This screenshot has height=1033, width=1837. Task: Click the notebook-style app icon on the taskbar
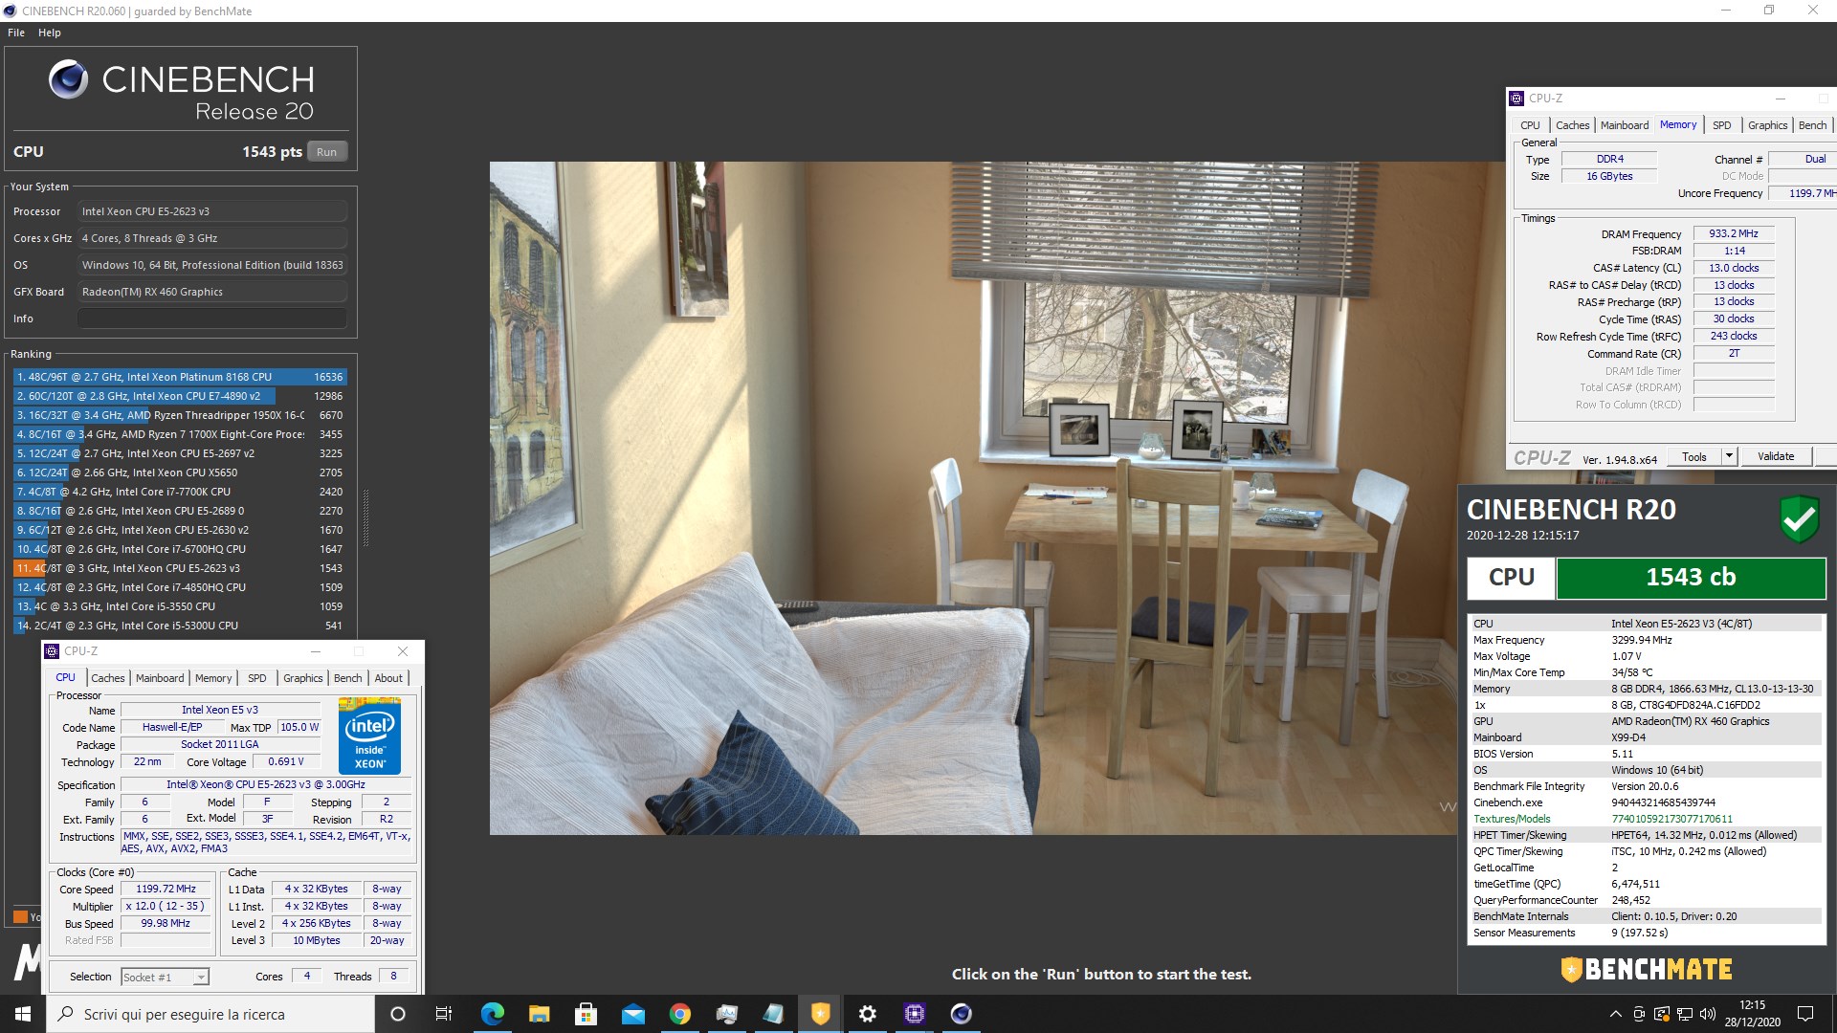[773, 1014]
